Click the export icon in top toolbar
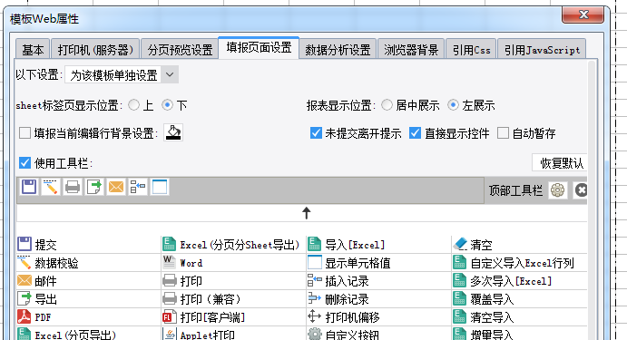The image size is (627, 340). click(94, 187)
